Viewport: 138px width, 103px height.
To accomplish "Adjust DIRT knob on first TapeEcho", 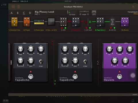I will pyautogui.click(x=31, y=61).
